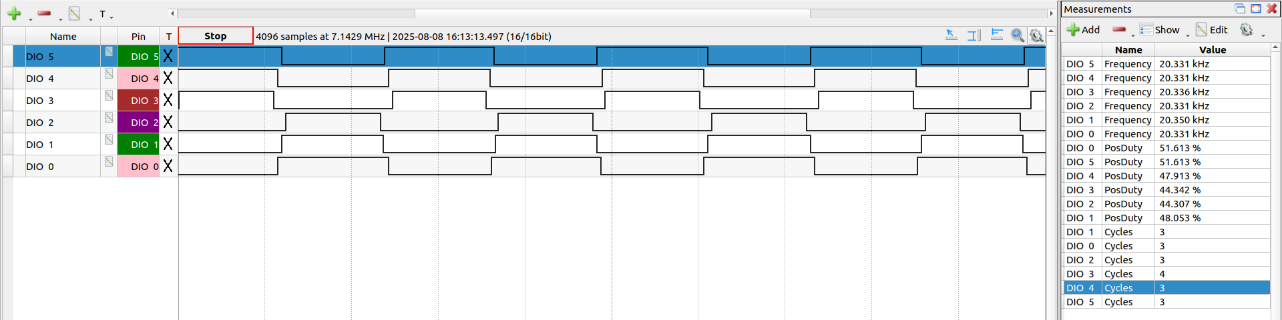The width and height of the screenshot is (1282, 320).
Task: Click the green plus add-channel icon
Action: point(14,13)
